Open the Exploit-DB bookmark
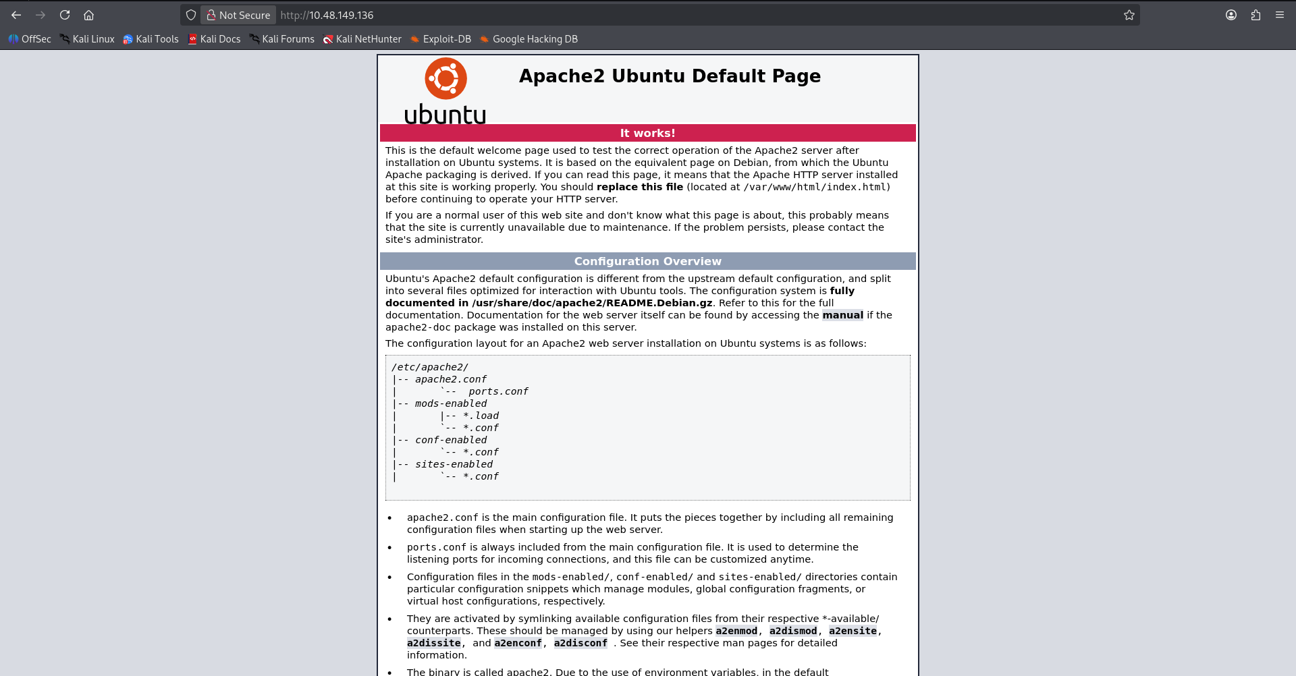This screenshot has width=1296, height=676. pos(440,39)
